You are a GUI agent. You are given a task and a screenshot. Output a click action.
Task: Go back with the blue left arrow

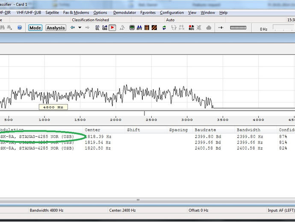72,27
